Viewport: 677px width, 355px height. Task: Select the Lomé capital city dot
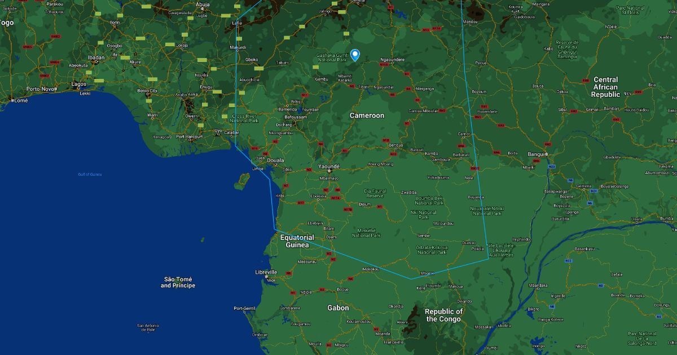12,100
